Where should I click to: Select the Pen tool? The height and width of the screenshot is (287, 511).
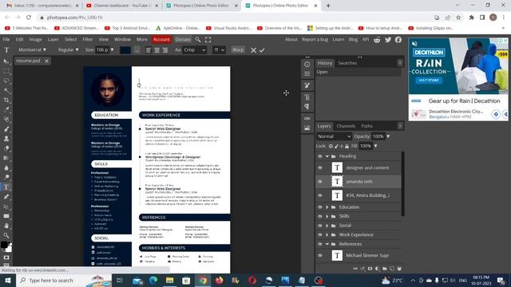coord(6,197)
